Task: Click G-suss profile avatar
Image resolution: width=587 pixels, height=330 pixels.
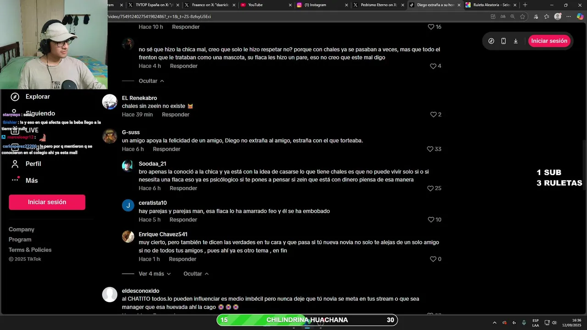Action: [x=110, y=136]
